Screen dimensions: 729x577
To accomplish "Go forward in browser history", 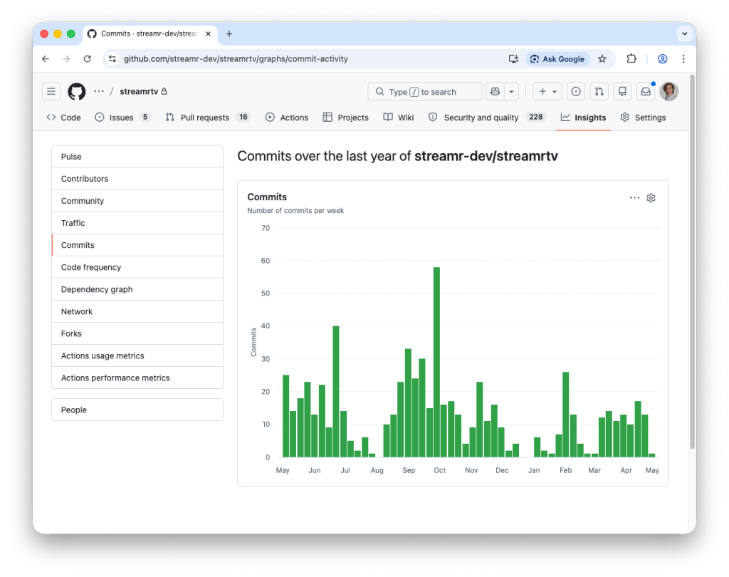I will pos(66,58).
